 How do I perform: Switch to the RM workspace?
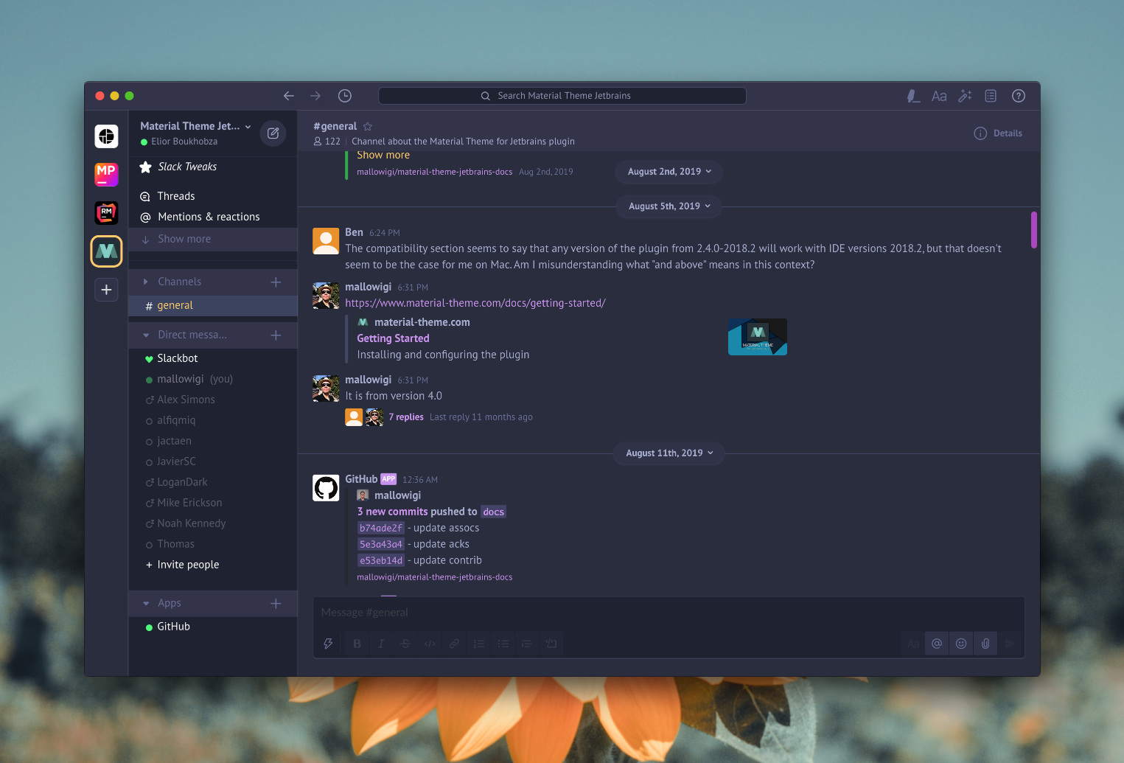point(106,213)
